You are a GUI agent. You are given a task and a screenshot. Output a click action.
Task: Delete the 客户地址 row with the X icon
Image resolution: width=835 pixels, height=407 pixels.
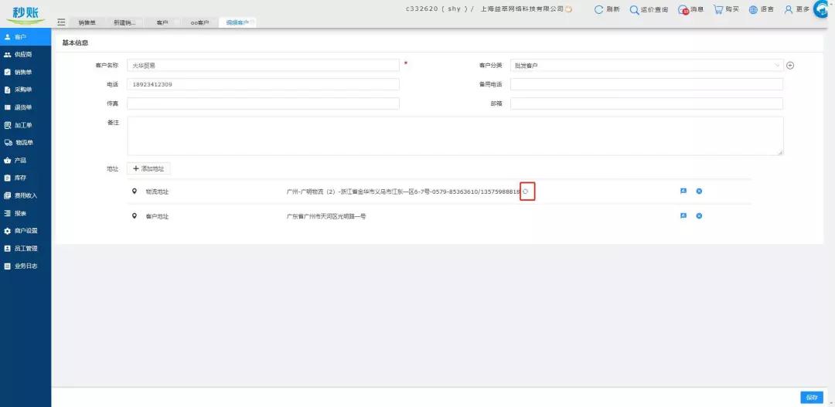699,215
